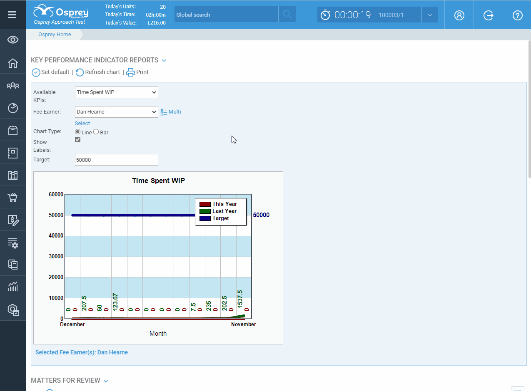Open the user profile icon
The image size is (531, 391).
(459, 15)
